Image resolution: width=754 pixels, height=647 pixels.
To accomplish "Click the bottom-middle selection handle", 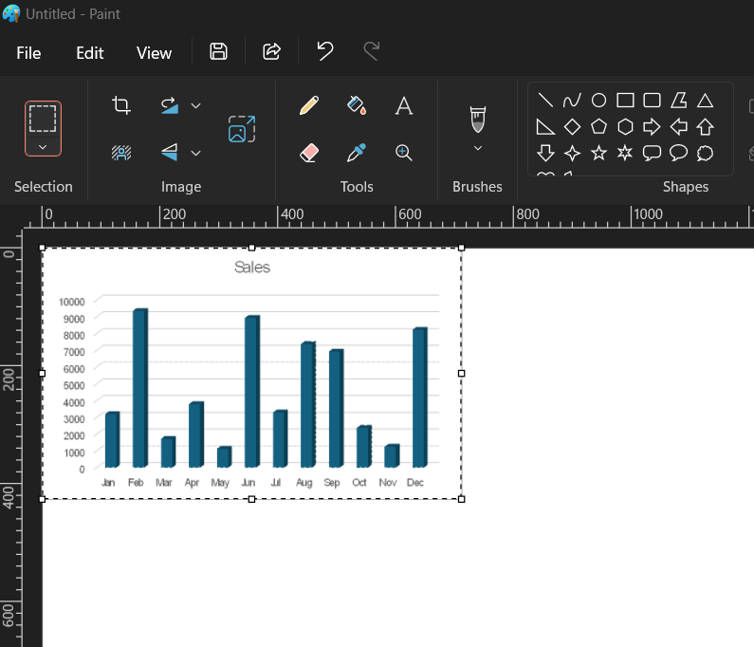I will (251, 499).
